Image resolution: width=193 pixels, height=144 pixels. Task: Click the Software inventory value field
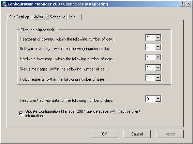[x=150, y=47]
